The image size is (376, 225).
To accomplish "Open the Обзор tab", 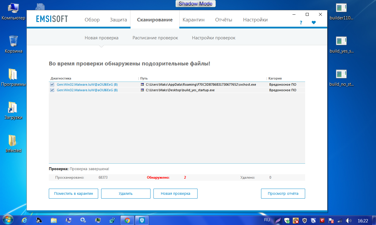I will [x=92, y=20].
